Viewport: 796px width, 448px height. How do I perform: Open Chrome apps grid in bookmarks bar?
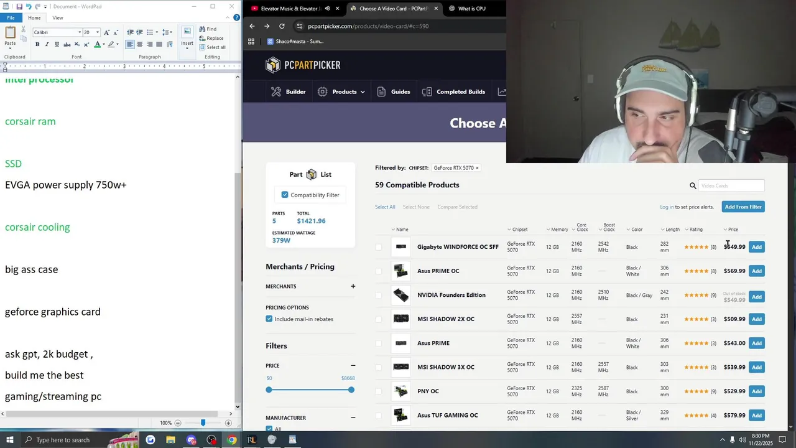click(x=251, y=42)
